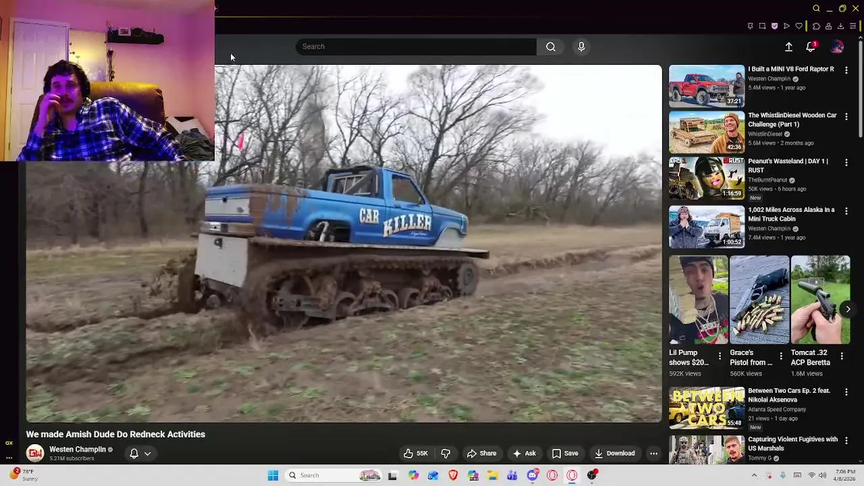Toggle the notification bell for Westen Champlin

click(134, 454)
